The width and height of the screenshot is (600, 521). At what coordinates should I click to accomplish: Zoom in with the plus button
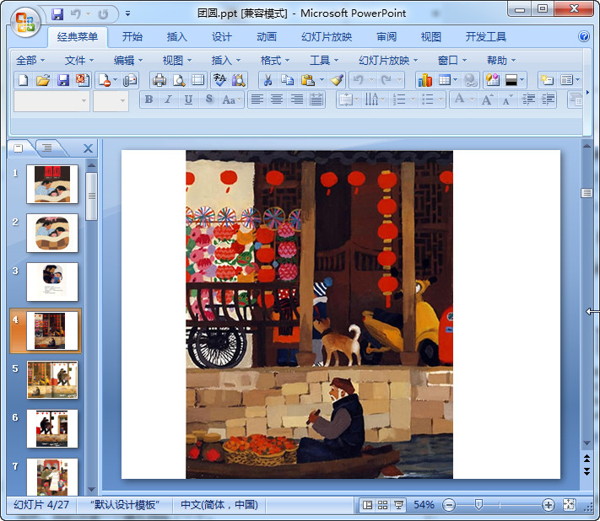coord(548,505)
